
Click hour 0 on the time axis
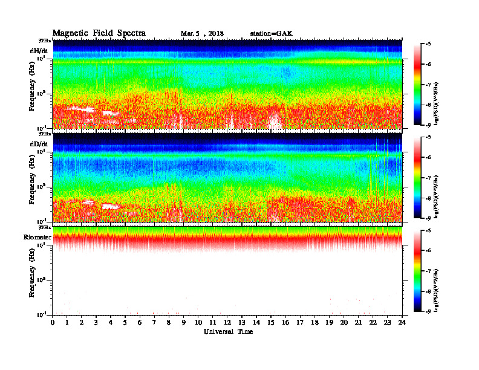click(x=53, y=323)
